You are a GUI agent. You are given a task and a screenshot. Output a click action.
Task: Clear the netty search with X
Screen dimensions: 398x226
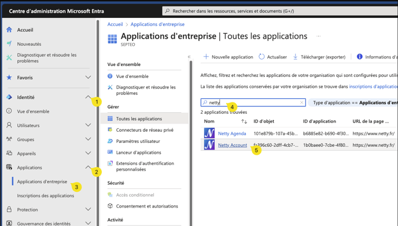[x=301, y=102]
